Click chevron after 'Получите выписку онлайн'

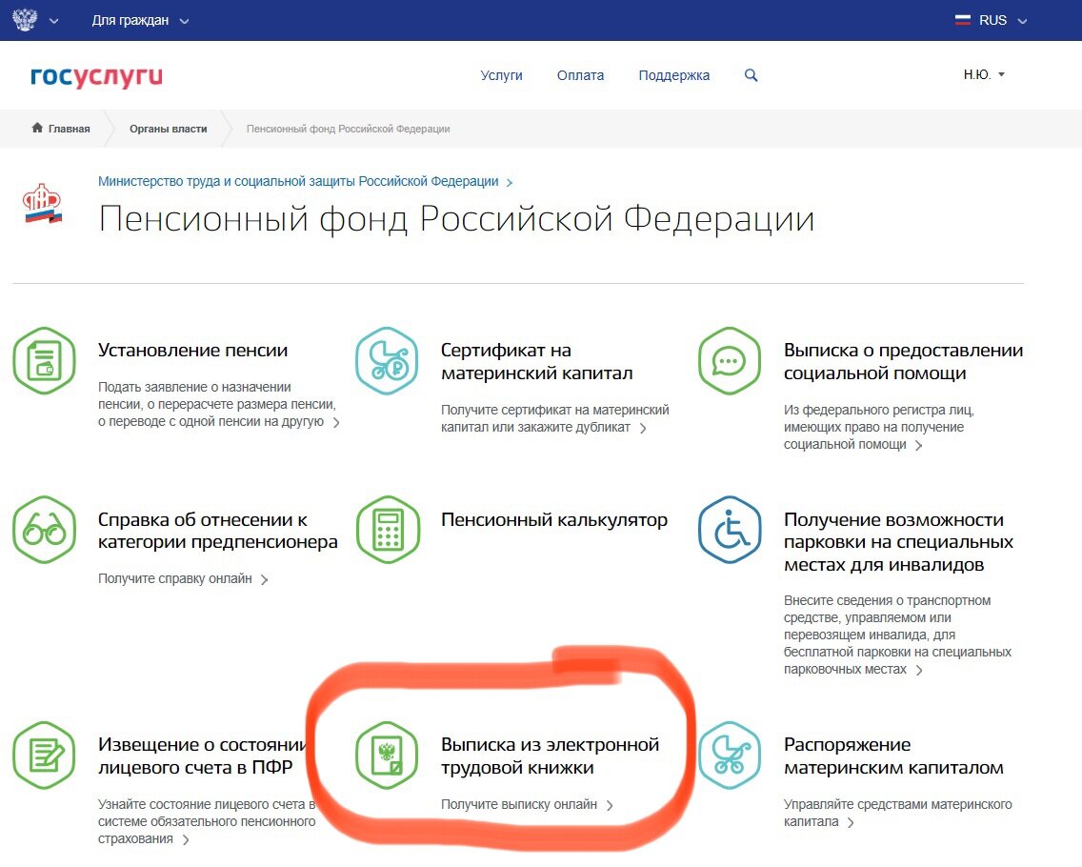(610, 805)
